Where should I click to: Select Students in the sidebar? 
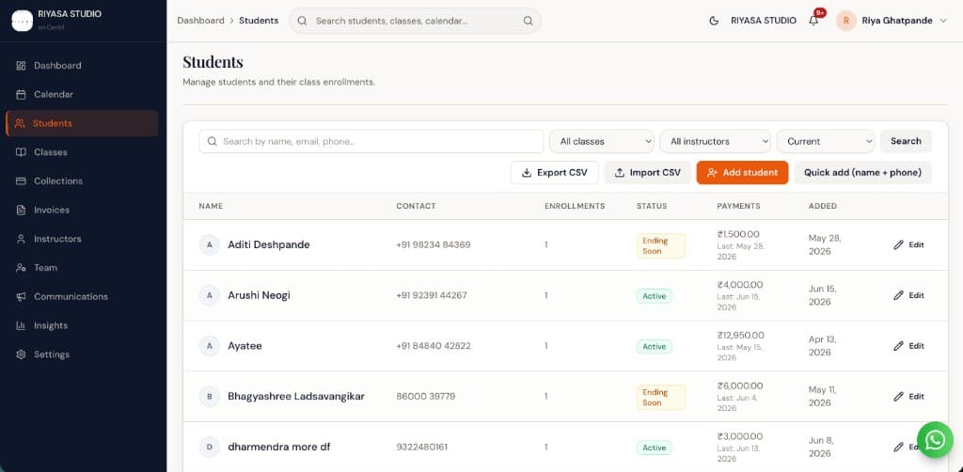(x=83, y=123)
